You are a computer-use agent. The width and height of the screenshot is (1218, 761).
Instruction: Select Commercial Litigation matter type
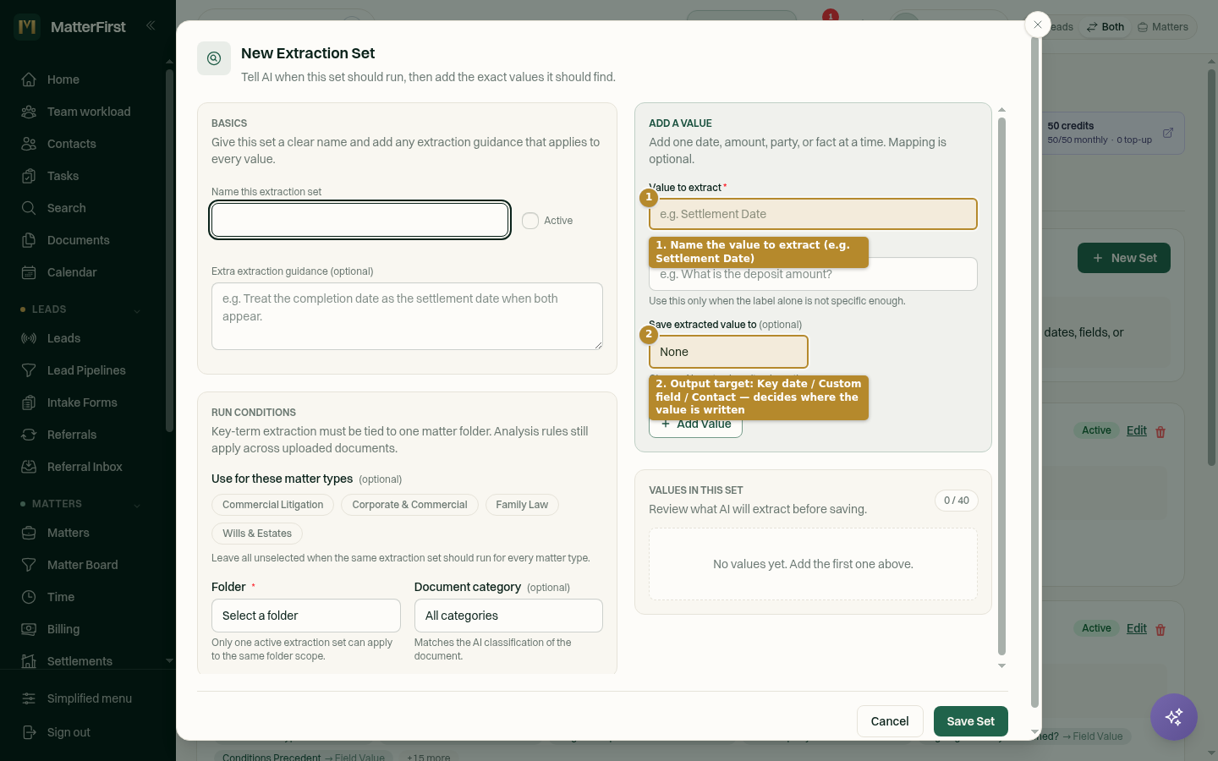tap(273, 505)
